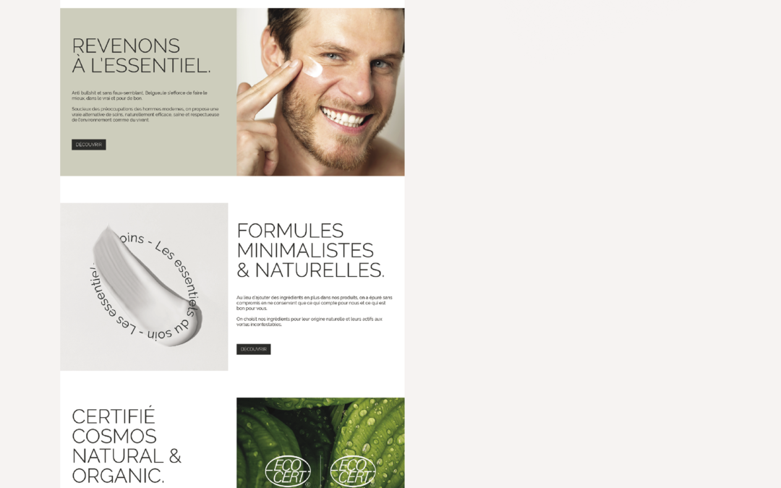Image resolution: width=781 pixels, height=488 pixels.
Task: Click the empty beige area beside the page
Action: 593,244
